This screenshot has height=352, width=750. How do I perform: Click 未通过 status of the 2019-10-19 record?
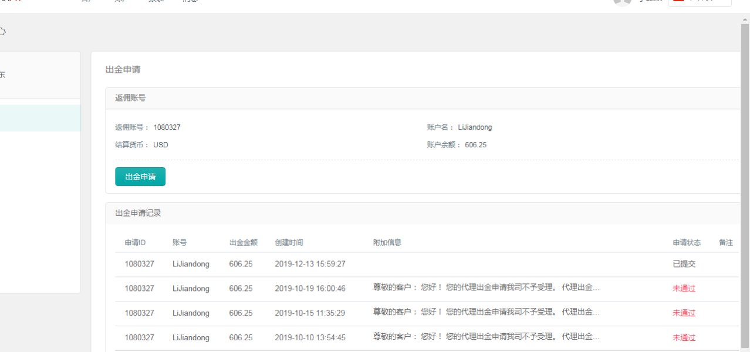(684, 289)
